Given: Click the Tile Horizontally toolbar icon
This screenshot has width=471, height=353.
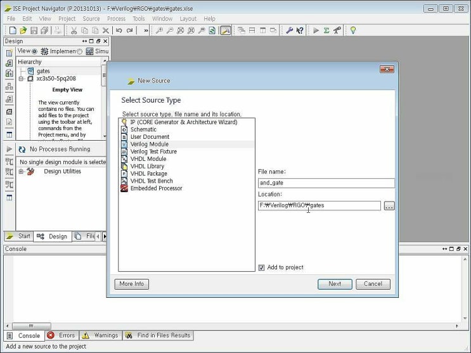Looking at the screenshot, I should point(252,30).
